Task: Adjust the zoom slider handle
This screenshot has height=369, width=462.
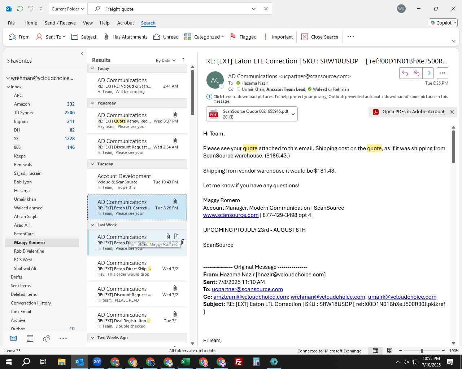Action: click(422, 351)
